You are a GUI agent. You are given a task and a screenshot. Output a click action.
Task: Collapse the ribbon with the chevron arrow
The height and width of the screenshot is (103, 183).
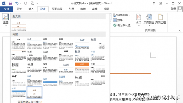(x=180, y=31)
